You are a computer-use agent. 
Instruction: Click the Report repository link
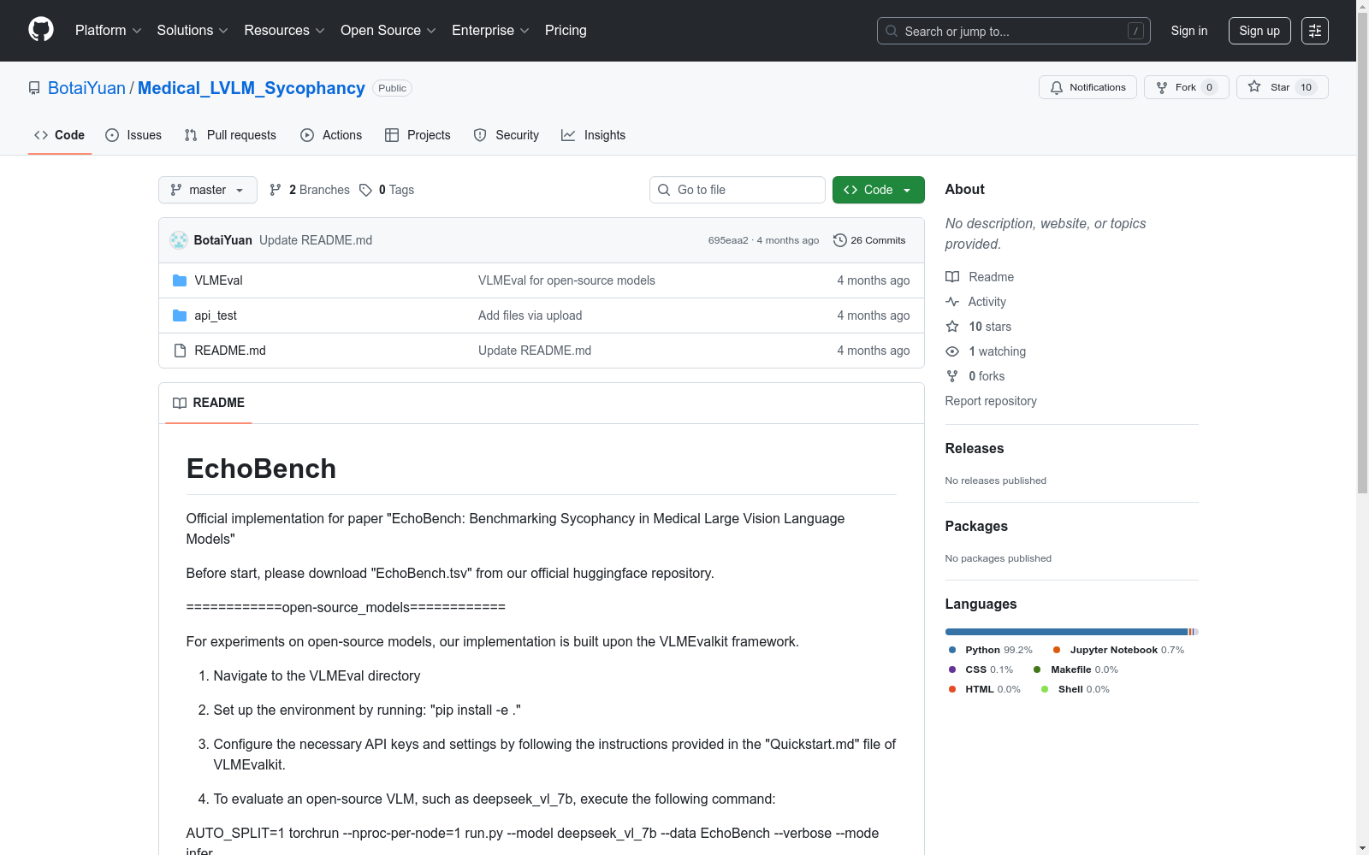991,401
